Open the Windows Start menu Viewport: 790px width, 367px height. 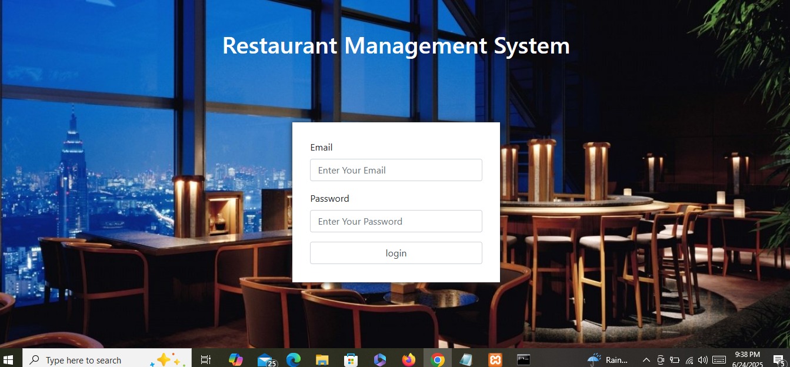[x=9, y=359]
